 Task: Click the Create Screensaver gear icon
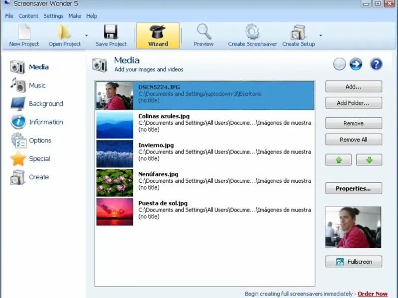[x=252, y=32]
